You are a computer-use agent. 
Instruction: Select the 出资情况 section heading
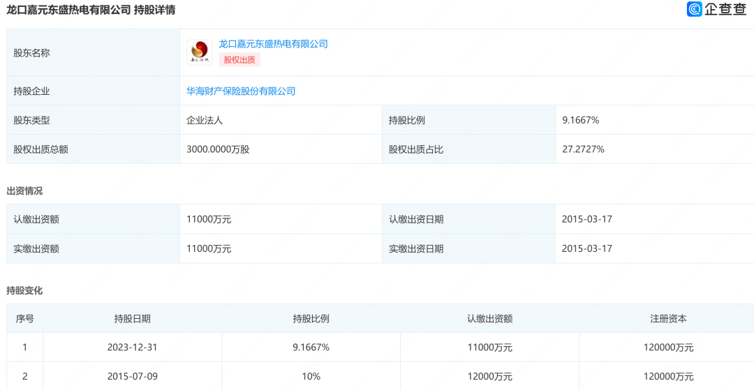click(x=24, y=190)
